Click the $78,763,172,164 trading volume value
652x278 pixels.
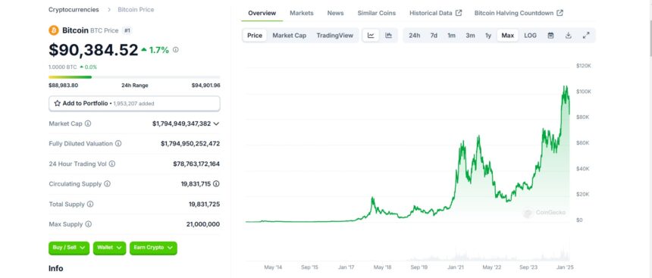pyautogui.click(x=196, y=164)
